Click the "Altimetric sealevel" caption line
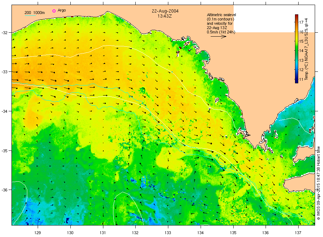323x237 pixels. click(221, 15)
